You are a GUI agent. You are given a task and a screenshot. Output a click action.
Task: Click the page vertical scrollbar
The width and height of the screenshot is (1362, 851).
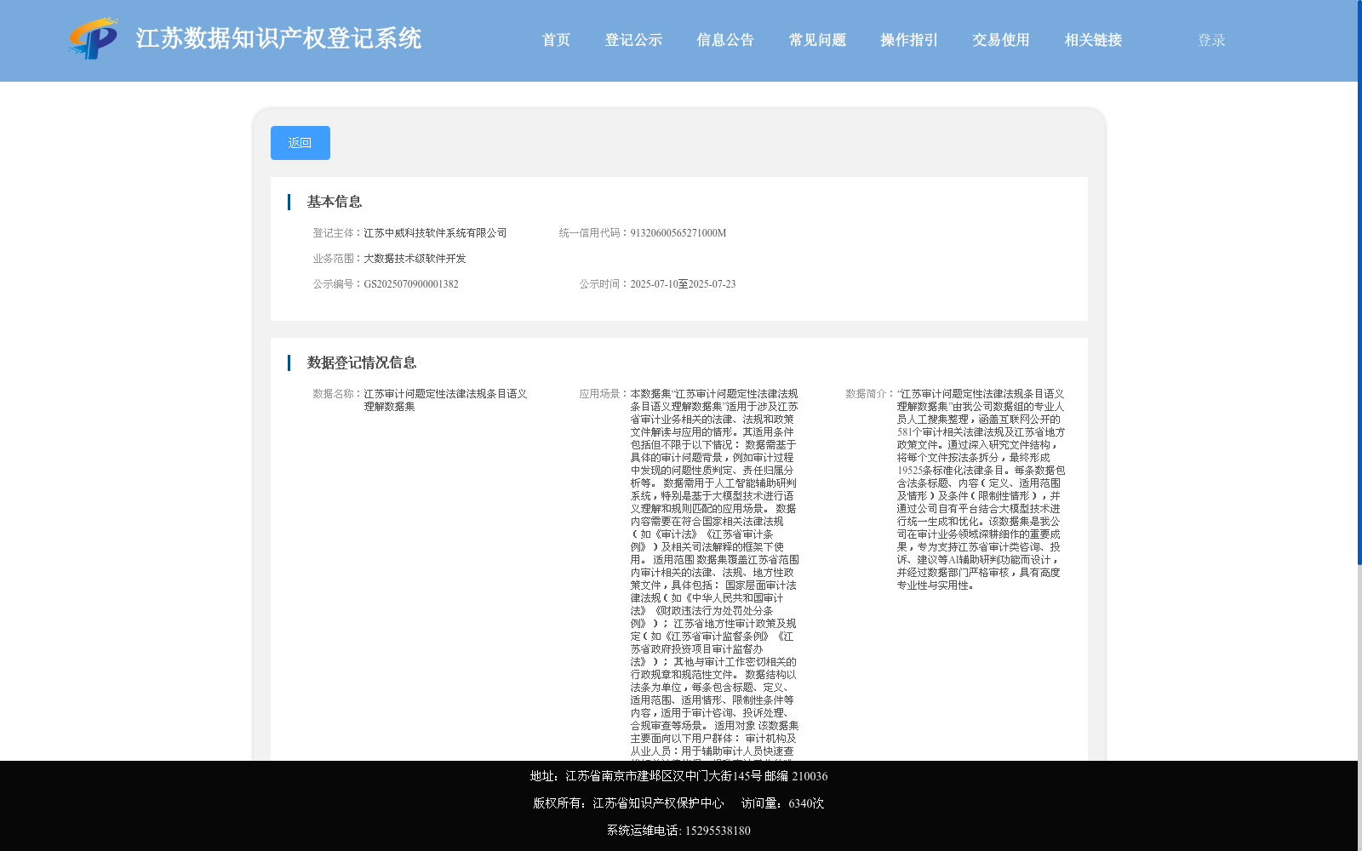click(x=1359, y=283)
